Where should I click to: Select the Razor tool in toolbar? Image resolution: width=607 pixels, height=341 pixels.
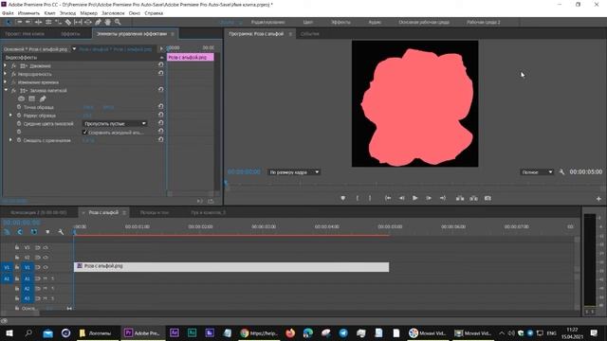(68, 23)
